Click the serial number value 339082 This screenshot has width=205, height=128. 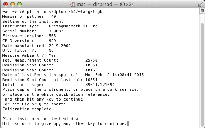point(56,31)
